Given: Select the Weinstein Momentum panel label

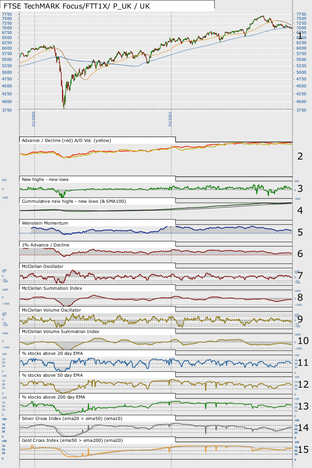Looking at the screenshot, I should pyautogui.click(x=45, y=223).
